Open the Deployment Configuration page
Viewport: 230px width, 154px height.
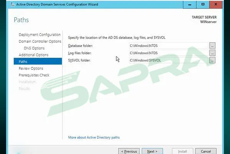click(x=39, y=35)
